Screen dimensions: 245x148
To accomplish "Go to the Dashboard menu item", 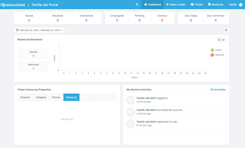I will (152, 4).
